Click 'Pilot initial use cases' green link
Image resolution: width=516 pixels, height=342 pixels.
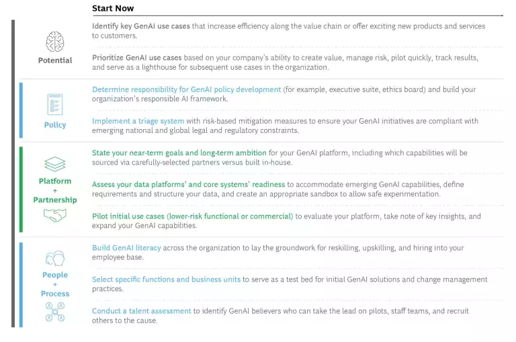[192, 216]
